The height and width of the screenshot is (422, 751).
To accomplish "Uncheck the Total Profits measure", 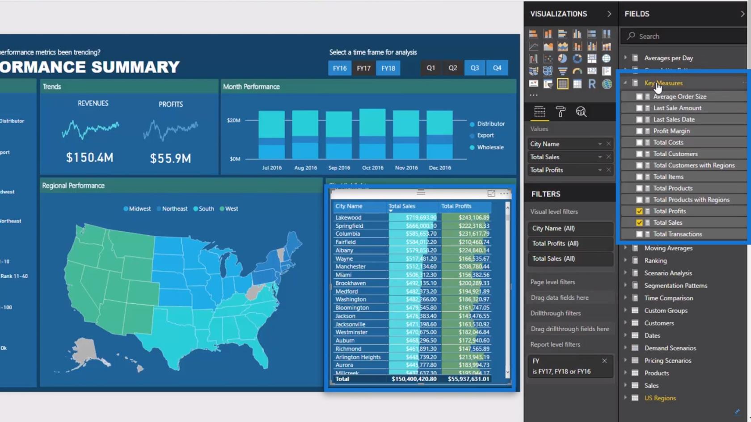I will (x=639, y=211).
